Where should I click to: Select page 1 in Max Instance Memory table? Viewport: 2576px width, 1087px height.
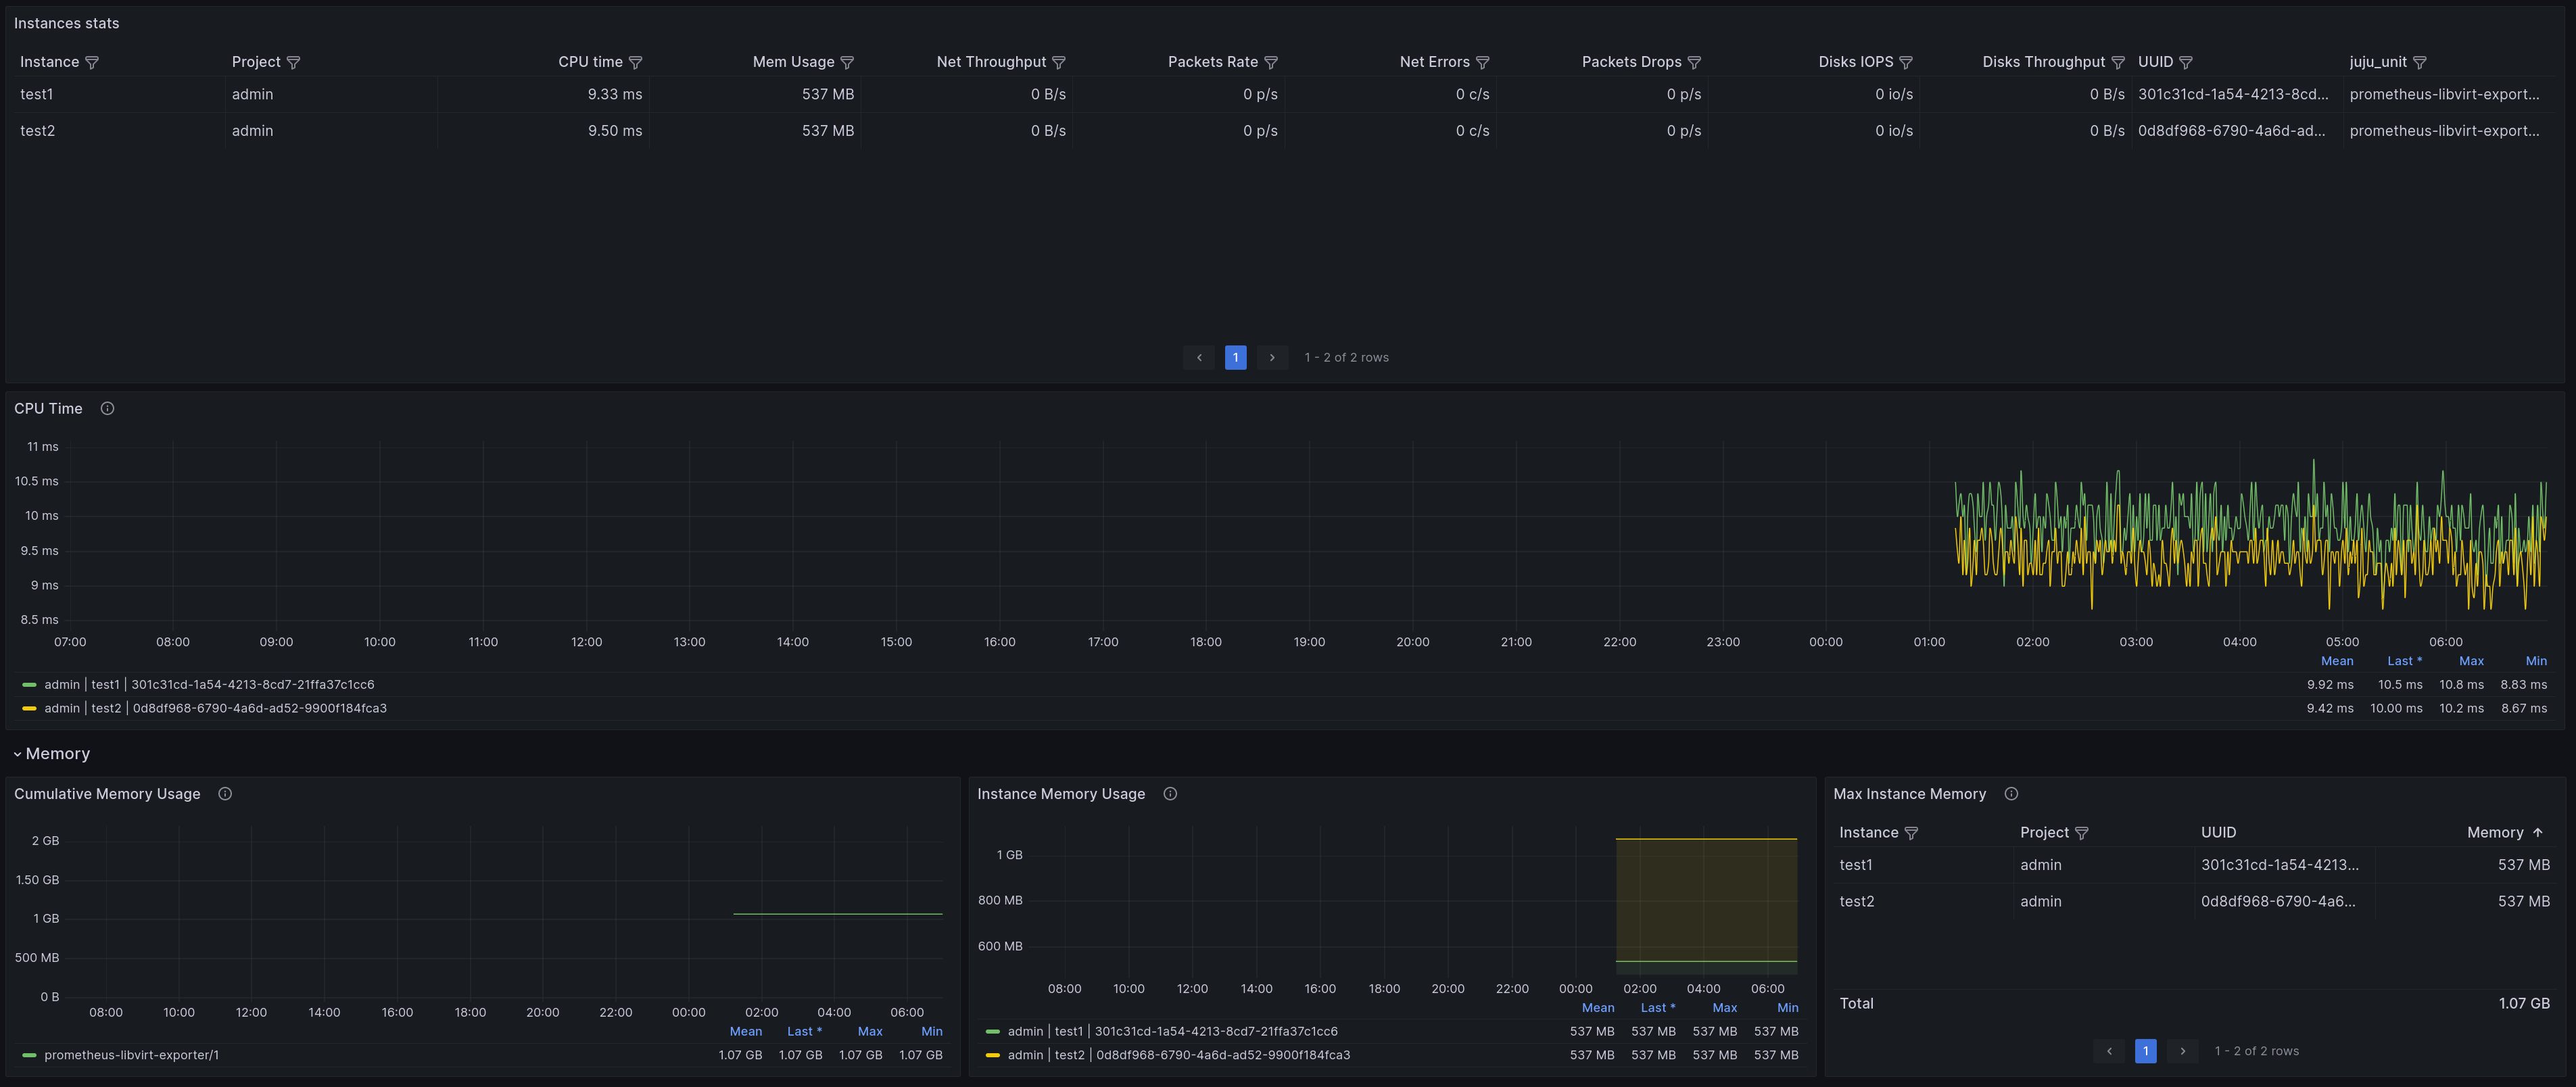pyautogui.click(x=2145, y=1050)
